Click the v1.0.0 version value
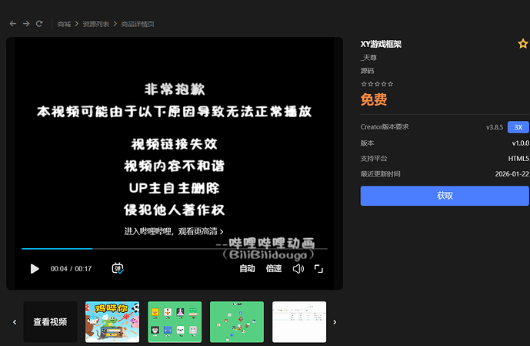 coord(521,143)
